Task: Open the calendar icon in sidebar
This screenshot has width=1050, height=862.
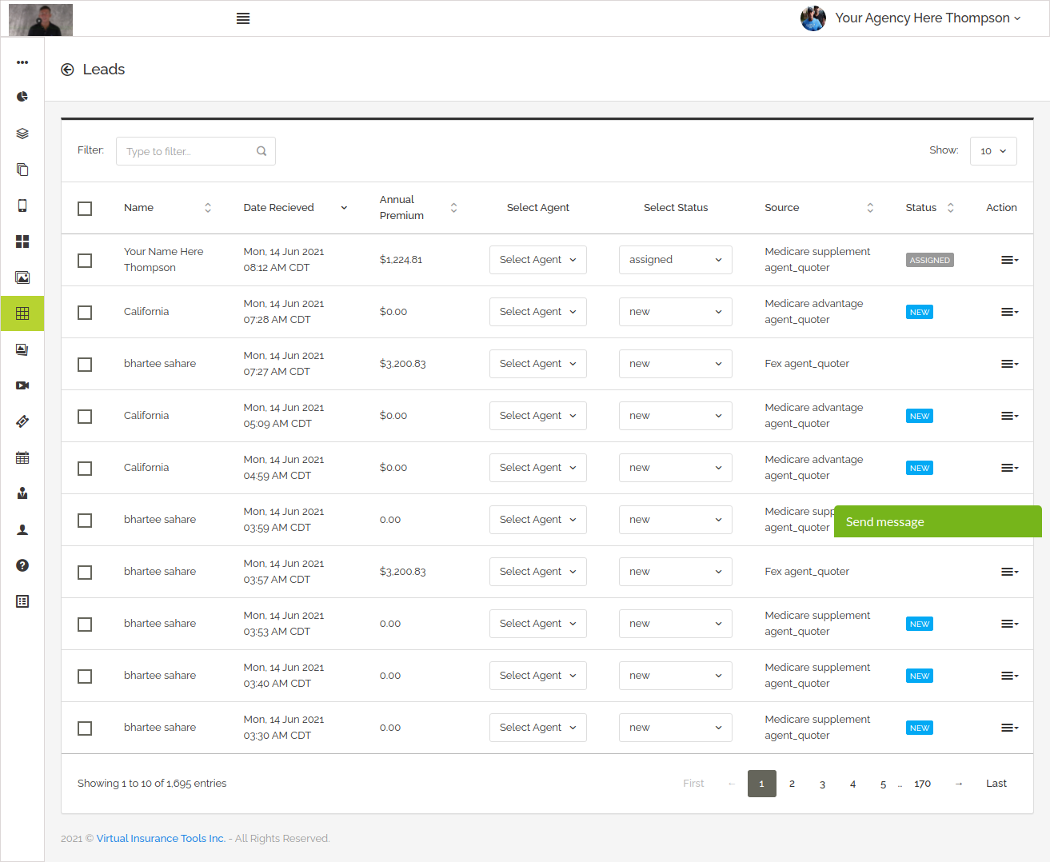Action: coord(22,458)
